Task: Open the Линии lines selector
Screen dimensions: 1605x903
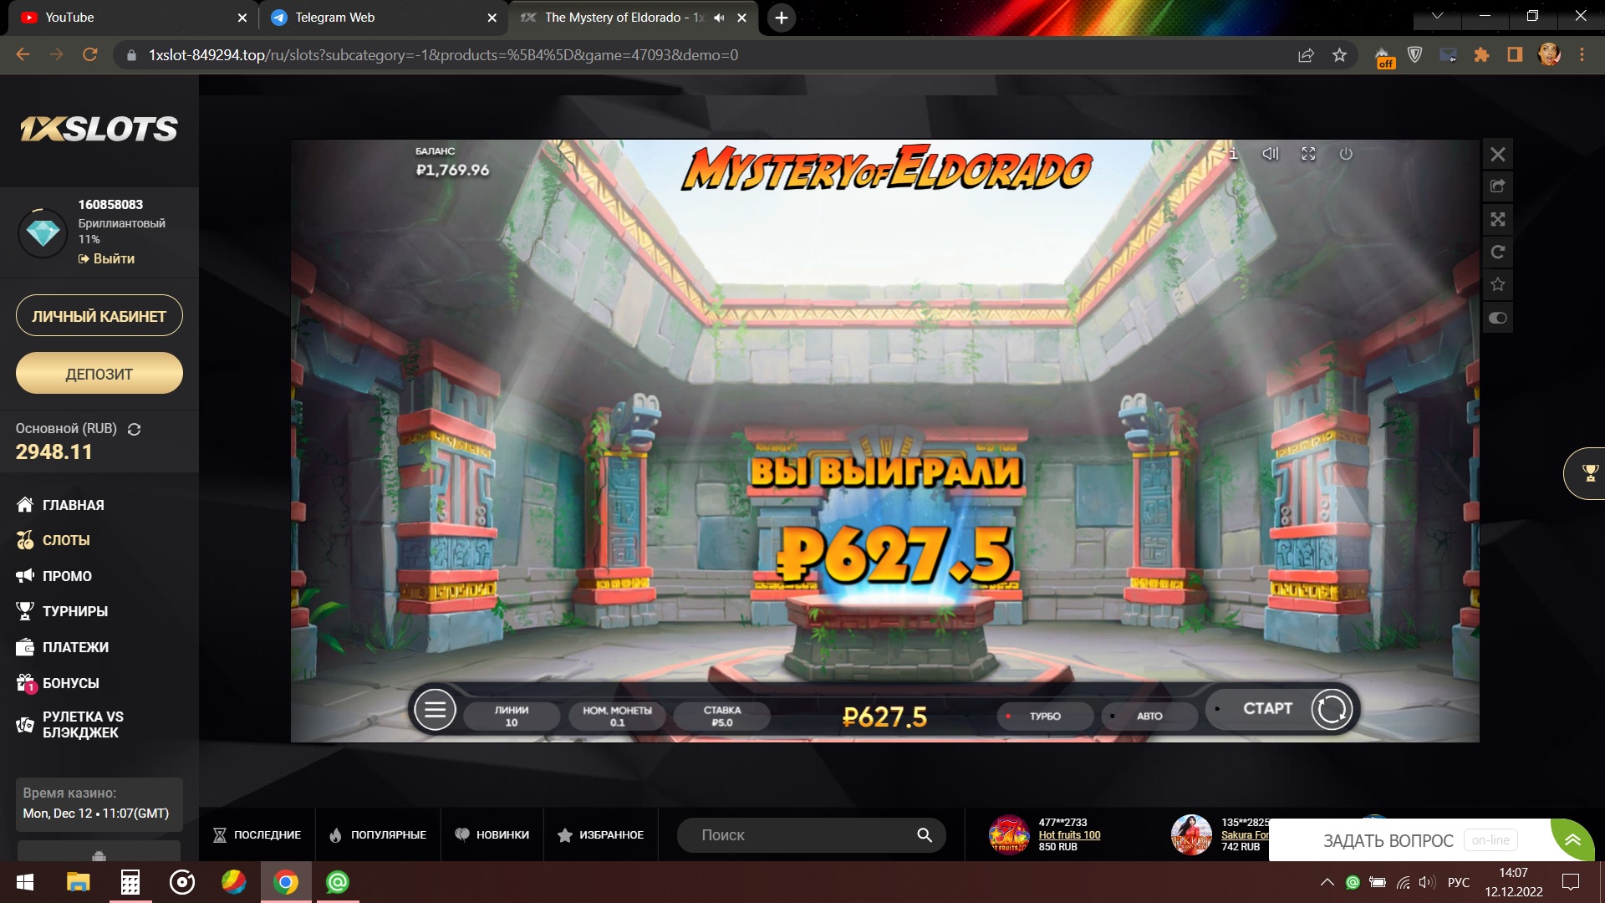Action: tap(511, 716)
